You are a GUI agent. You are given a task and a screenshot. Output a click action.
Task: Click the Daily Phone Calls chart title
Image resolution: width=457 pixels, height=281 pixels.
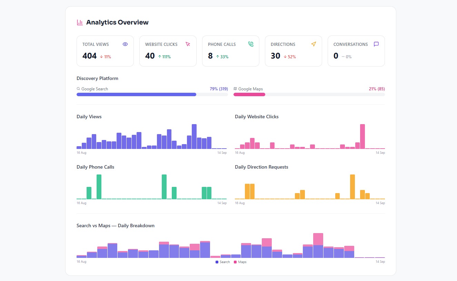click(x=95, y=167)
